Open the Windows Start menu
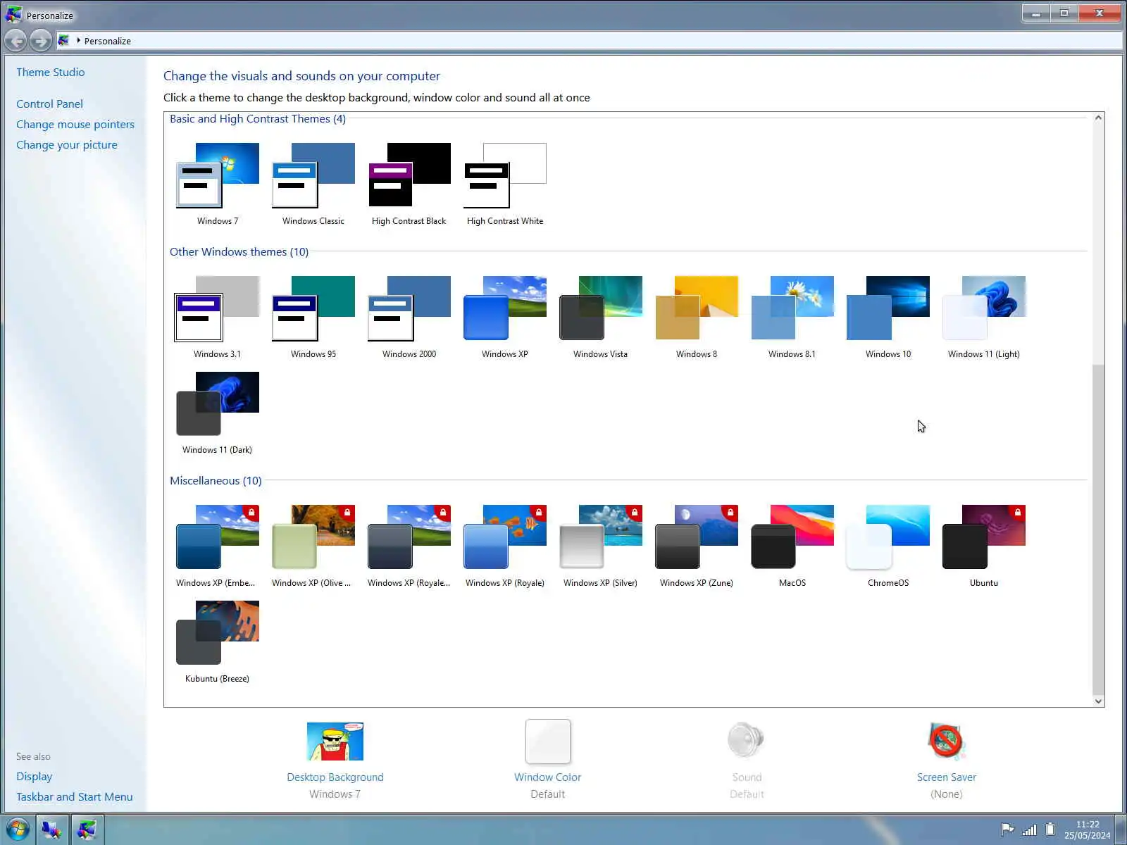This screenshot has height=845, width=1127. coord(18,830)
